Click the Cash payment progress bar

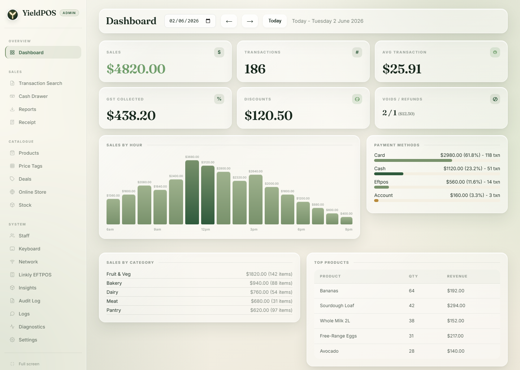[437, 174]
